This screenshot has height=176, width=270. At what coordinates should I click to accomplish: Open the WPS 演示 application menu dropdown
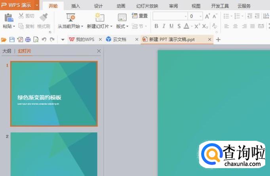click(37, 5)
